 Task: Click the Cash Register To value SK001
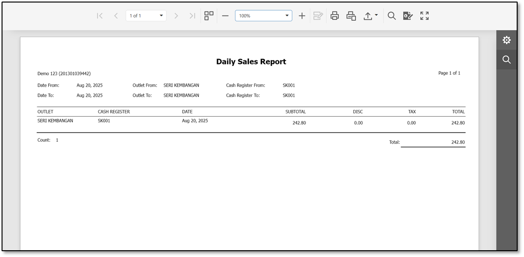[x=289, y=95]
